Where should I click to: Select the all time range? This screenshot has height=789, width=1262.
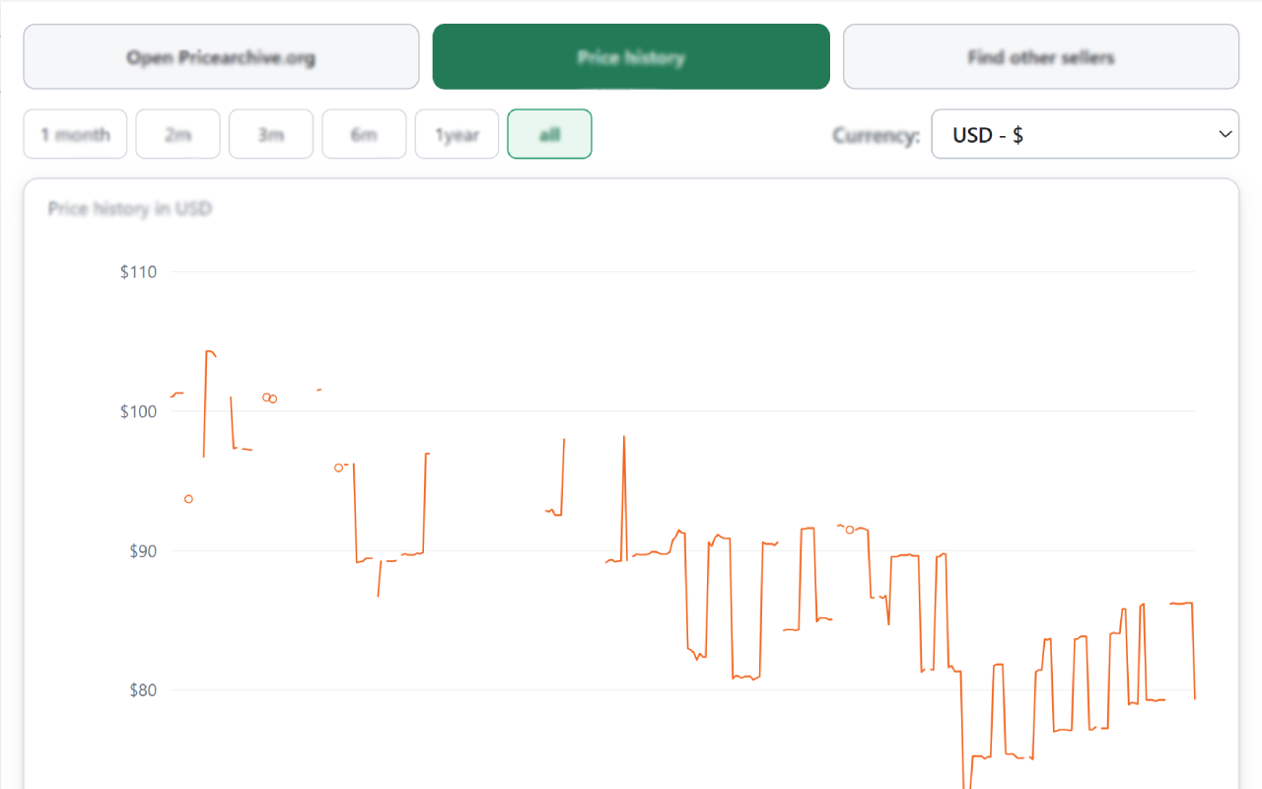pyautogui.click(x=550, y=134)
